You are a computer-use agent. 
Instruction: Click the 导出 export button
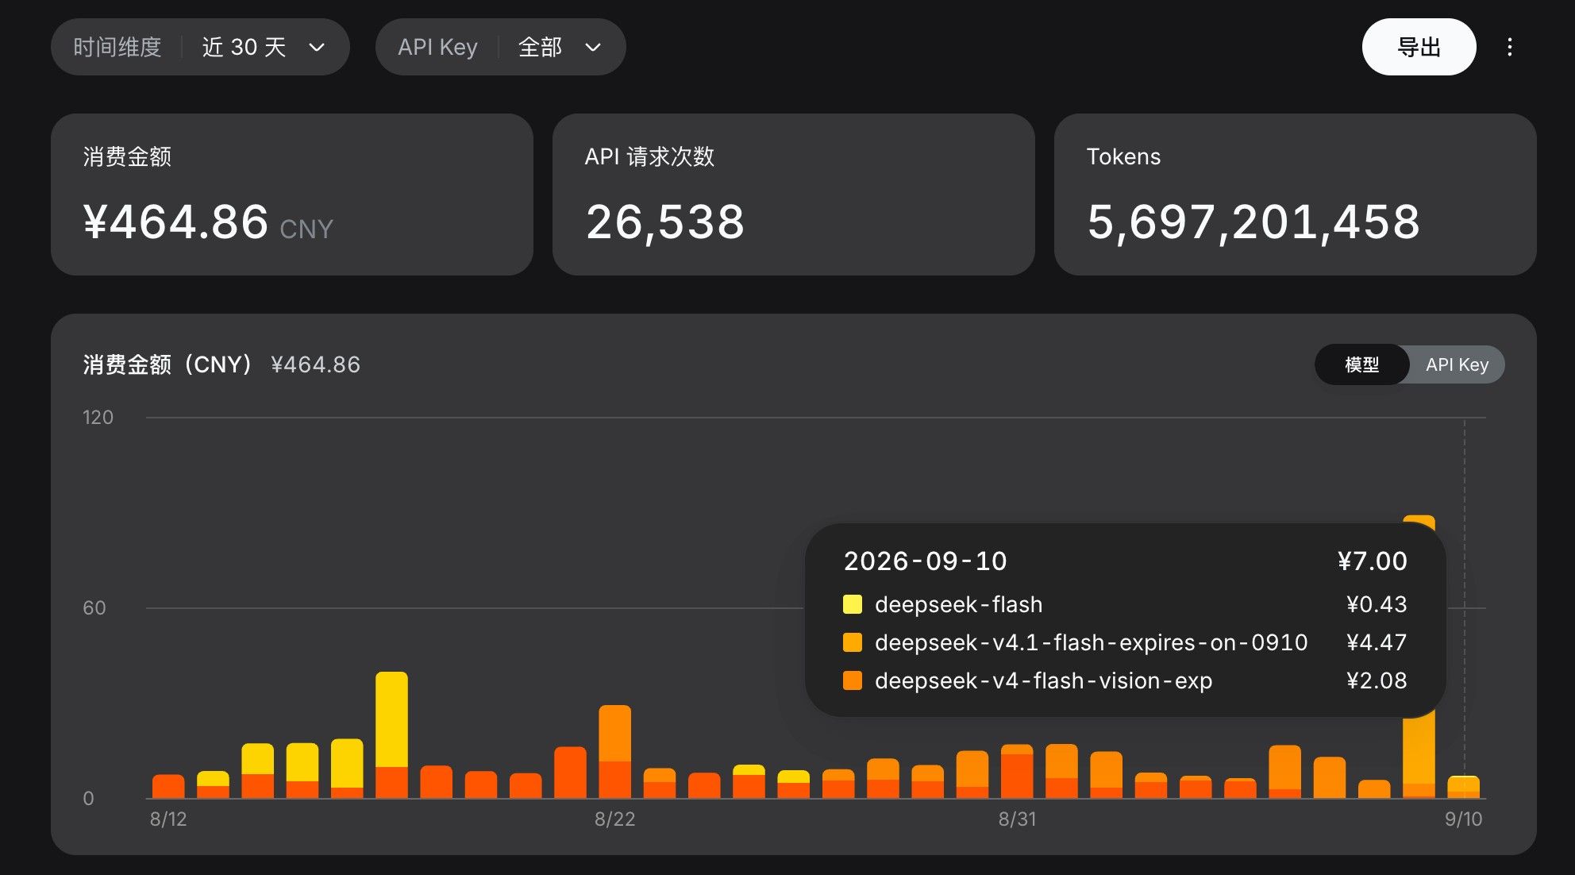click(x=1419, y=47)
